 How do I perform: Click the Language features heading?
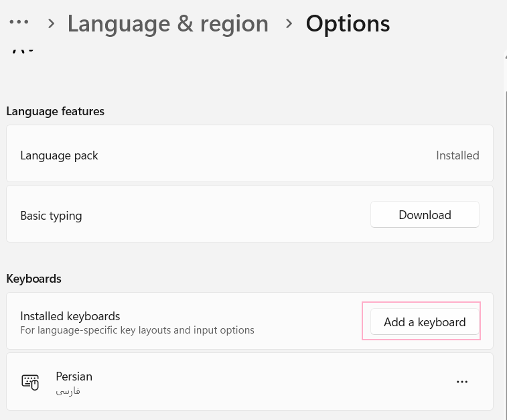(56, 111)
